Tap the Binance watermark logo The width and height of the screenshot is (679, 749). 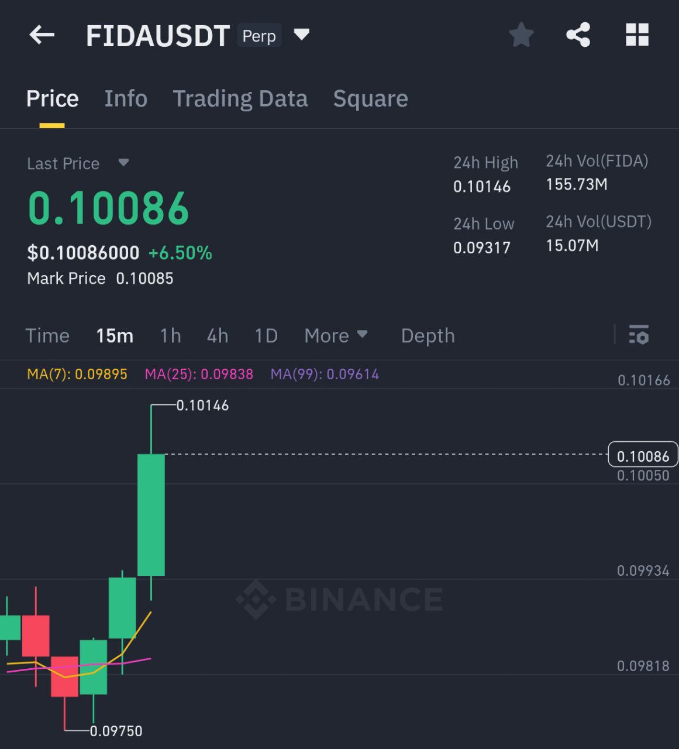pos(339,599)
